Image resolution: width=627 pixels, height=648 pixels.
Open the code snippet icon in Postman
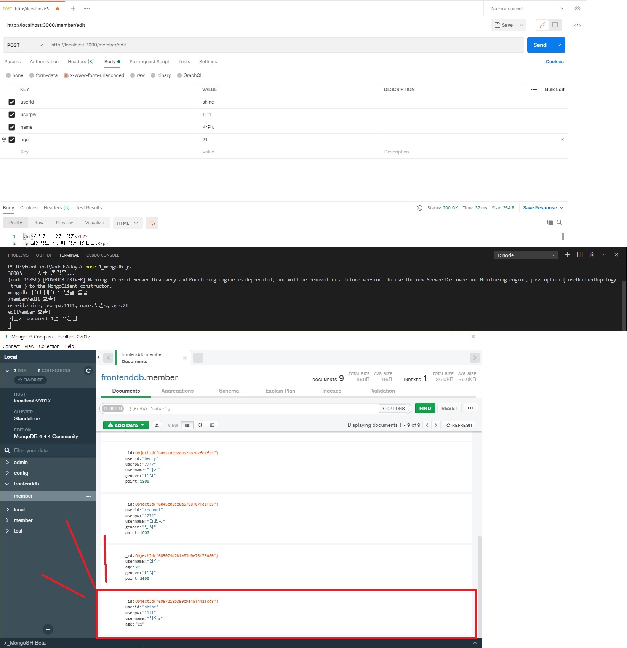577,25
